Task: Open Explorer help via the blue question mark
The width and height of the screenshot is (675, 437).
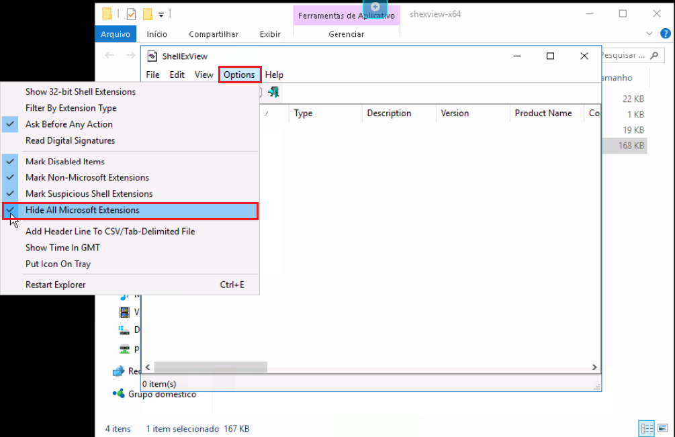Action: tap(665, 34)
